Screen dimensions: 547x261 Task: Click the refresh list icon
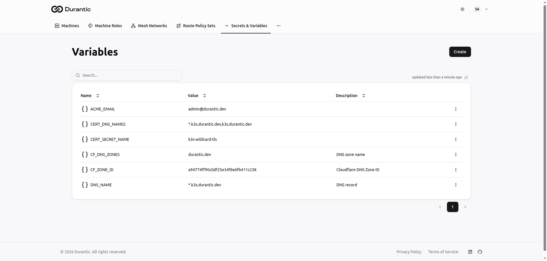tap(466, 78)
